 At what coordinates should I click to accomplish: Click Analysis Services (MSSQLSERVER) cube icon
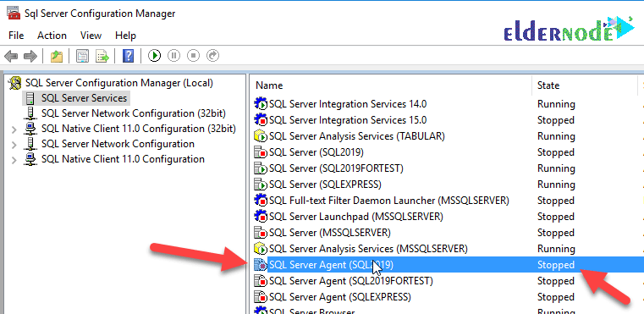pos(261,249)
